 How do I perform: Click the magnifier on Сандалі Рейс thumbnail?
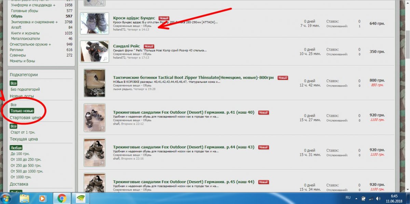[105, 59]
